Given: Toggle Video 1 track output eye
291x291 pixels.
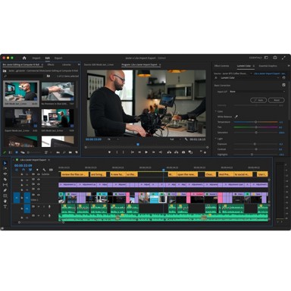Looking at the screenshot, I should click(x=39, y=195).
